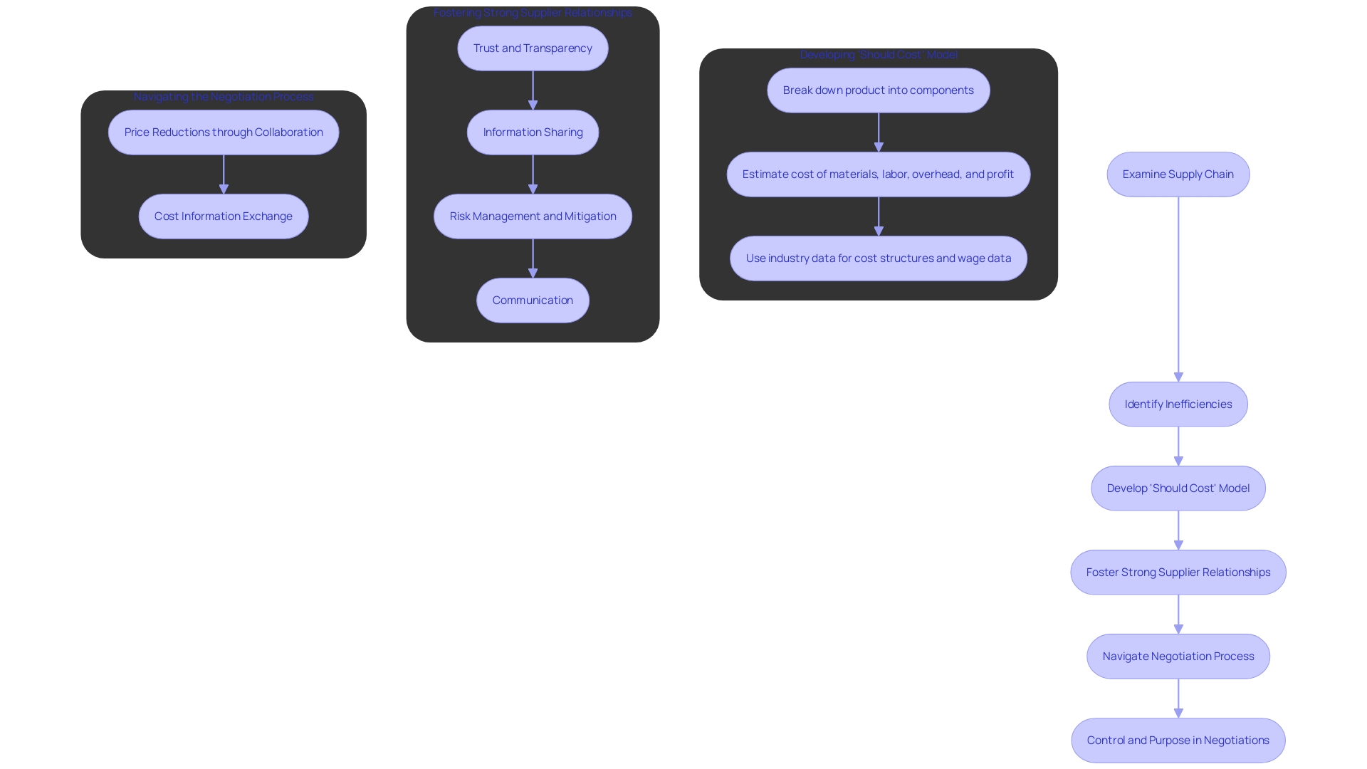
Task: Click the 'Develop Should Cost Model' node
Action: (x=1178, y=487)
